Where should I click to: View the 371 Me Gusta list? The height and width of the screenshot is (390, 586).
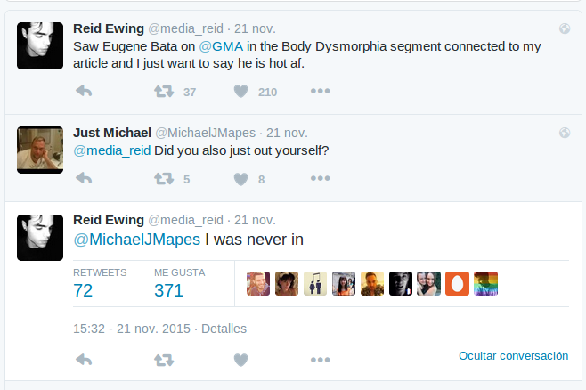pyautogui.click(x=168, y=290)
